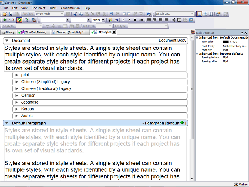Click the document properties icon with green dot
The width and height of the screenshot is (249, 187).
tap(26, 20)
